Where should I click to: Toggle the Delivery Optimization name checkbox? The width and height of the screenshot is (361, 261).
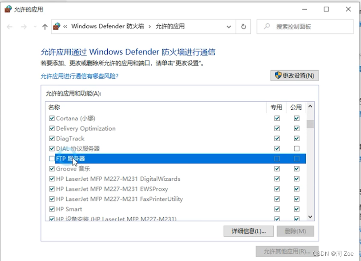coord(52,128)
